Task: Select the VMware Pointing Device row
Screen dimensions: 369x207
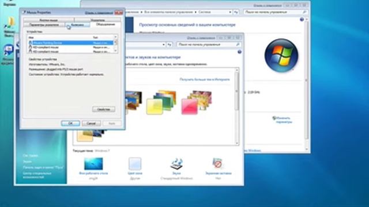Action: pos(70,43)
